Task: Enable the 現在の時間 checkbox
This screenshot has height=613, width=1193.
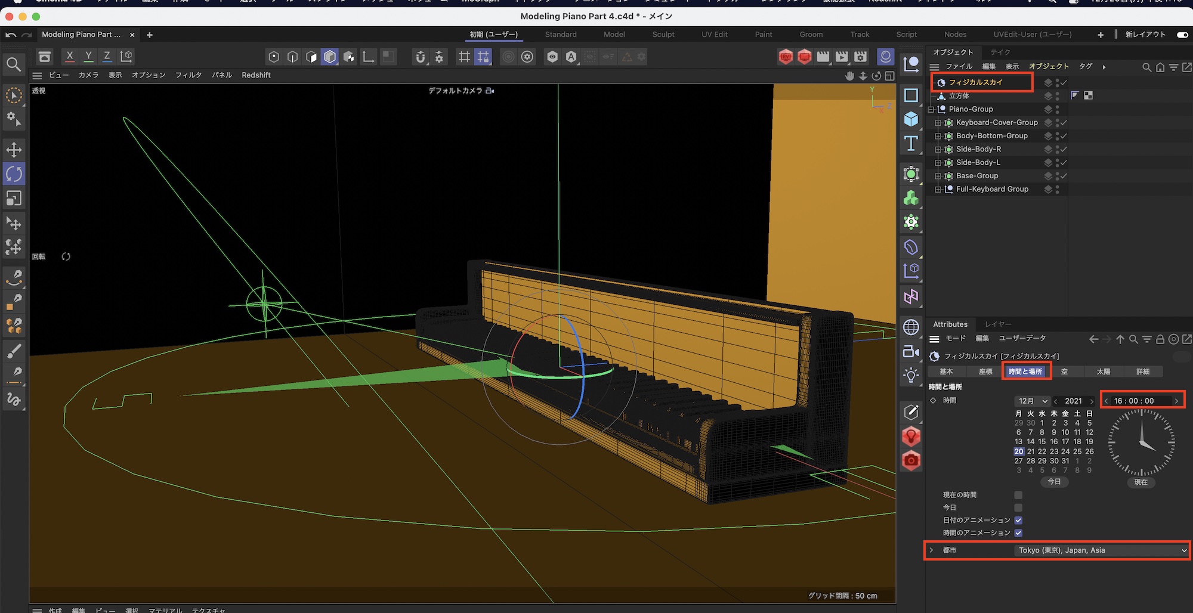Action: [1018, 495]
